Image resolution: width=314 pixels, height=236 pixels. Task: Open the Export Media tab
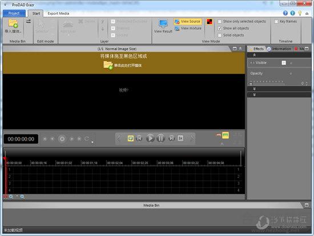tap(58, 14)
